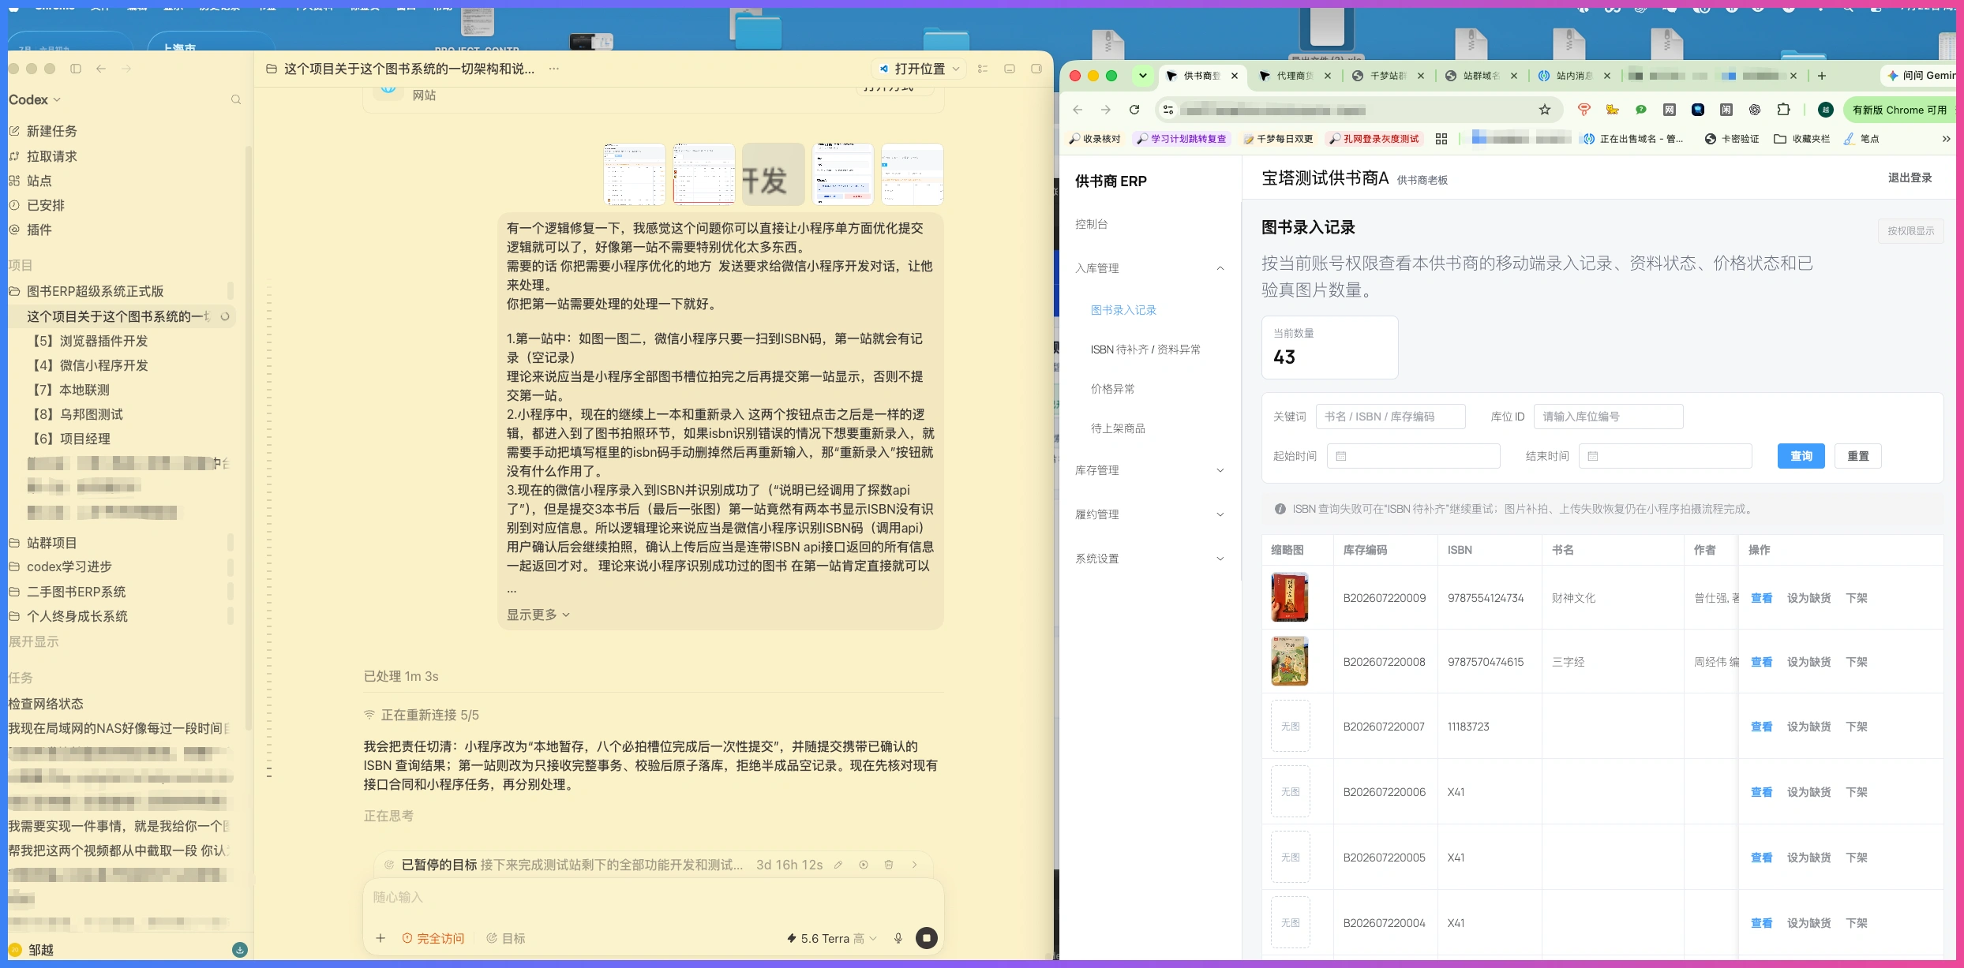The height and width of the screenshot is (968, 1964).
Task: Open bookmarks apps grid icon
Action: (x=1441, y=139)
